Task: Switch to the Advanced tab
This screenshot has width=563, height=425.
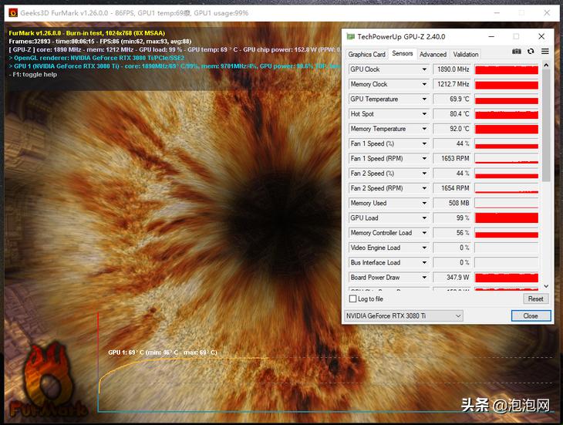Action: 433,54
